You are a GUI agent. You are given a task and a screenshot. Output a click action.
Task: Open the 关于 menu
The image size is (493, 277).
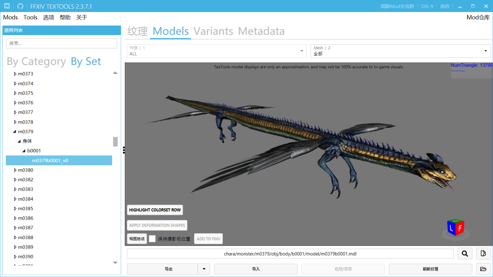tap(82, 18)
